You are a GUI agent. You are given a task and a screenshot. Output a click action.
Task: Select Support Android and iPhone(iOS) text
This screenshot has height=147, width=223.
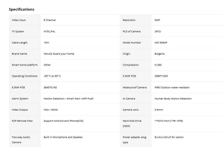pyautogui.click(x=64, y=121)
